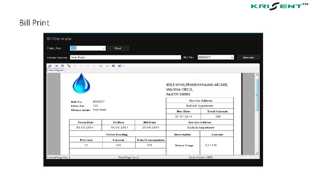Click the BillGenrate window title
The width and height of the screenshot is (311, 175).
[59, 39]
